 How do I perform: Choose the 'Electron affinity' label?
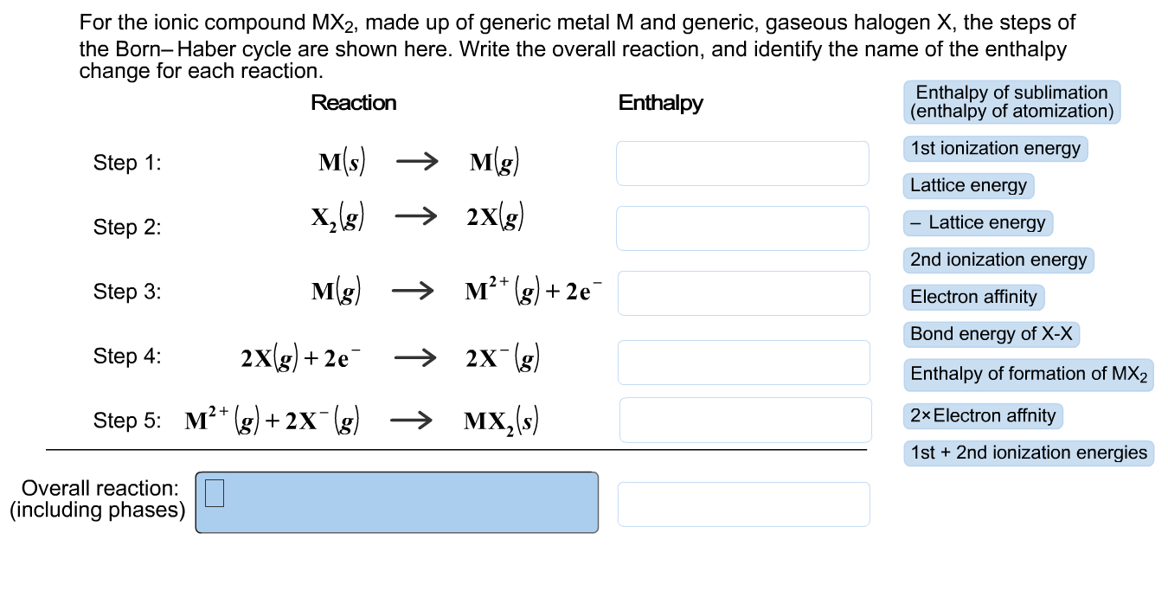pos(973,297)
